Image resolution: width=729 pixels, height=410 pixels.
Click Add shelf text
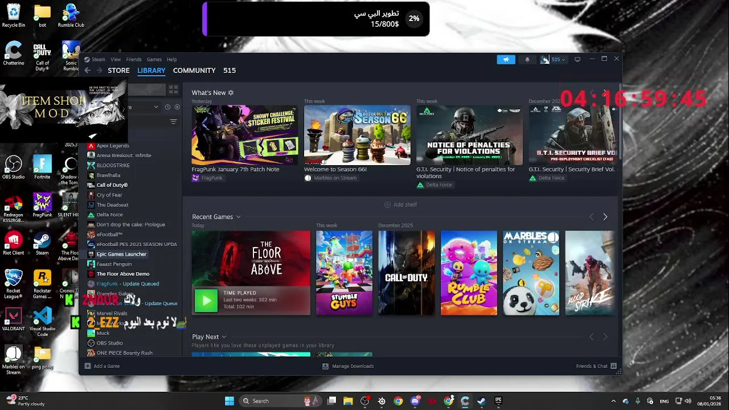(406, 204)
